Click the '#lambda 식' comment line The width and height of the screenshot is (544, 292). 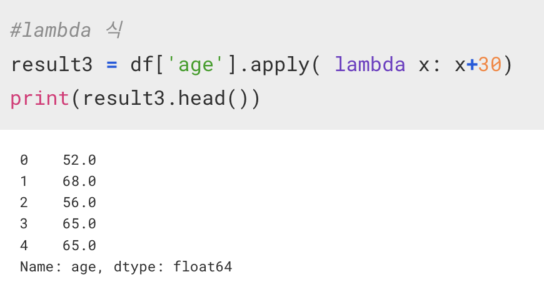[x=66, y=30]
